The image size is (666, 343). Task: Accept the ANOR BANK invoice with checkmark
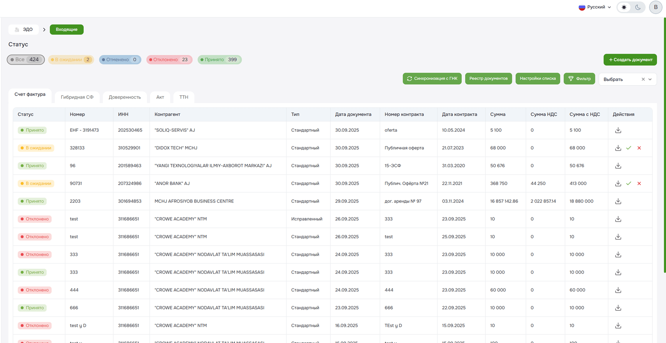(629, 183)
